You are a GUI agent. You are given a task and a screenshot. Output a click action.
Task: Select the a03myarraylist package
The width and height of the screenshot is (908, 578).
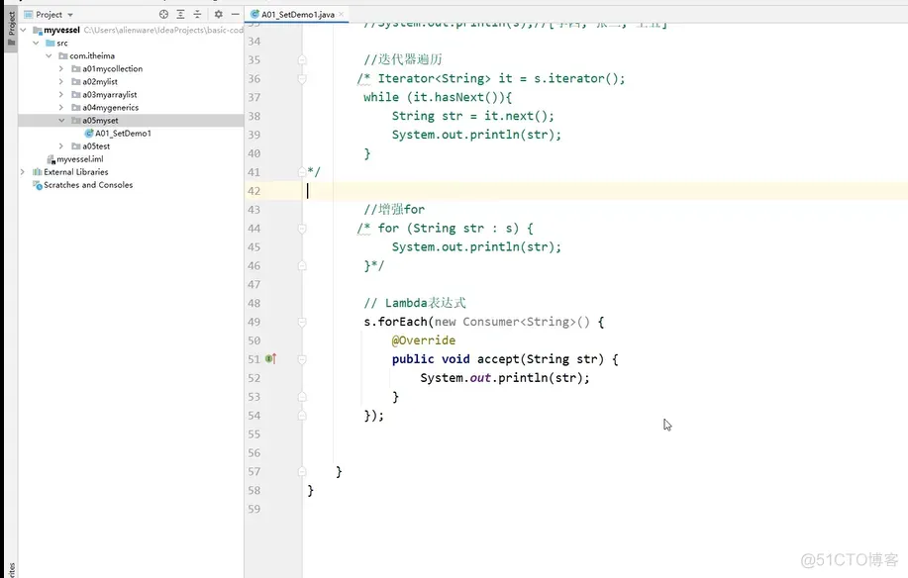110,95
